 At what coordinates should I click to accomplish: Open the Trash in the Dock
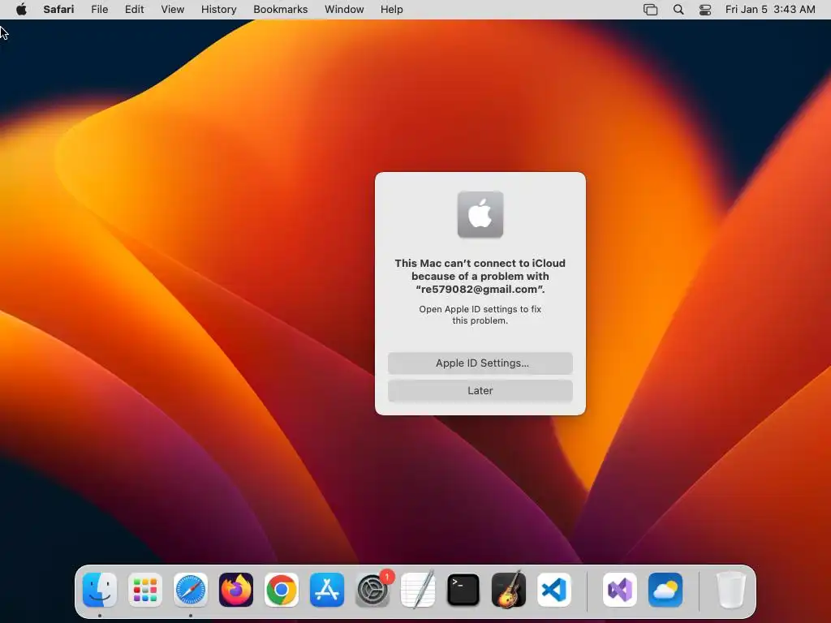point(731,590)
